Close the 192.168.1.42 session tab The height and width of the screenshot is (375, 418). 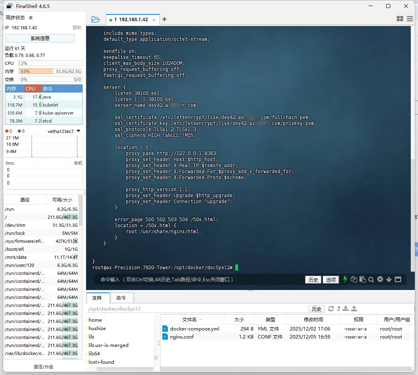pos(154,20)
